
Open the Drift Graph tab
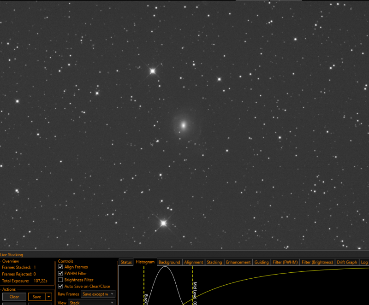347,262
